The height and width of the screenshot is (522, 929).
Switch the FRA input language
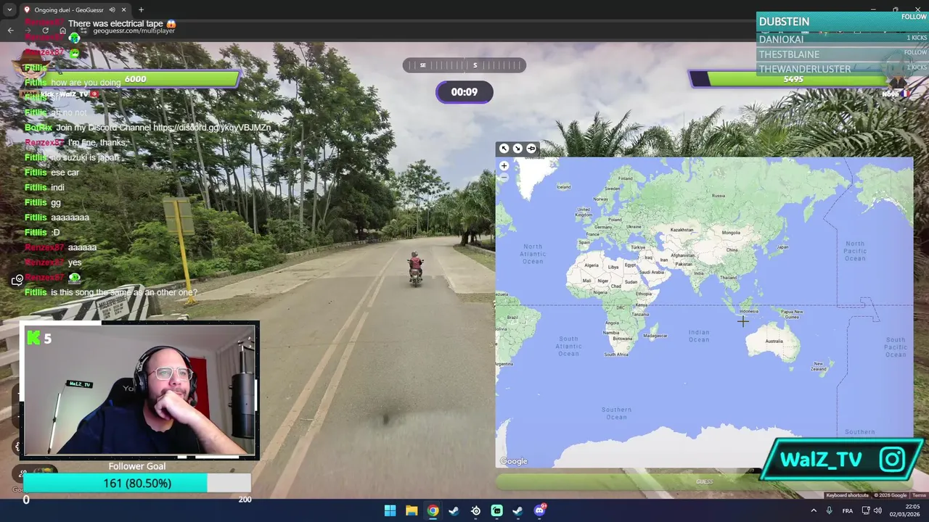tap(848, 510)
